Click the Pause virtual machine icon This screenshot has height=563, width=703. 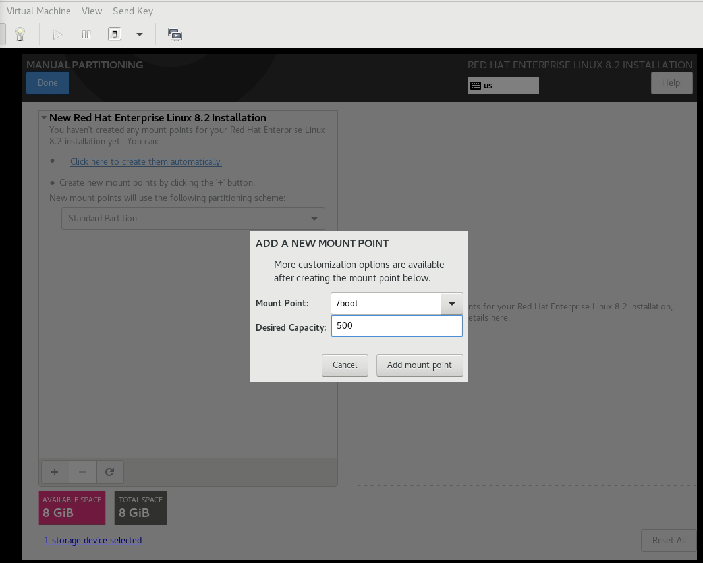coord(86,34)
